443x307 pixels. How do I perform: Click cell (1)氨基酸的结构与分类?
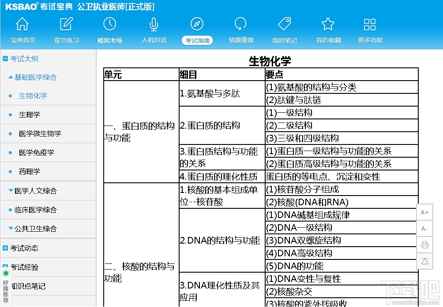tap(342, 87)
